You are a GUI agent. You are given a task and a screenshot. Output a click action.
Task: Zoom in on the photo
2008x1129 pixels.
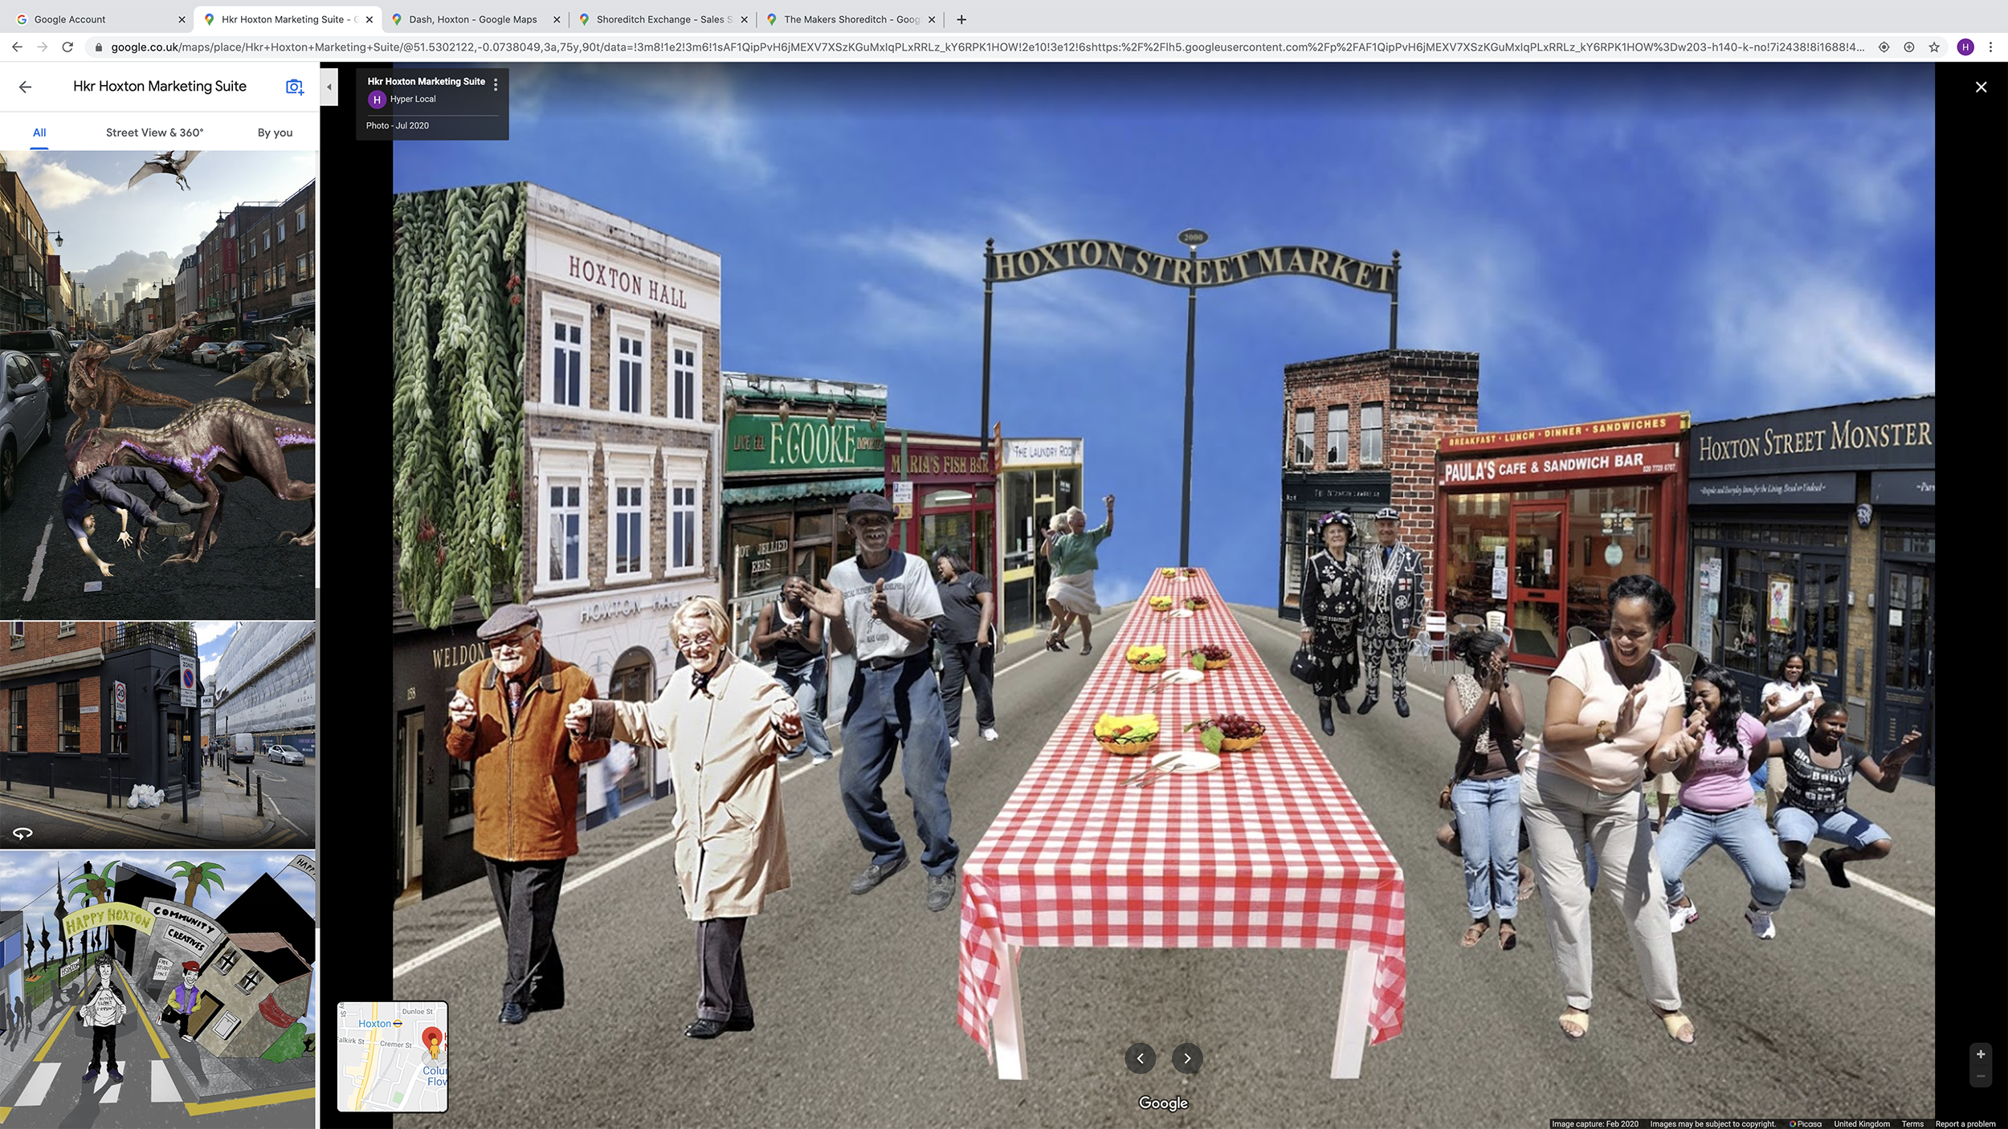(x=1981, y=1054)
